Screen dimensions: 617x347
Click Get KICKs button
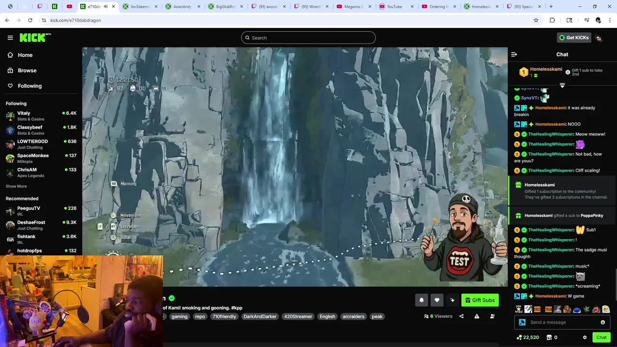point(574,38)
